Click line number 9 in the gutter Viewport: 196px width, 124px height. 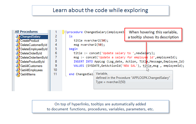tap(56, 66)
